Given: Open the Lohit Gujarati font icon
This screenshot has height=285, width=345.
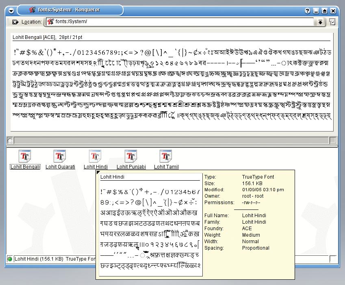Looking at the screenshot, I should coord(60,156).
